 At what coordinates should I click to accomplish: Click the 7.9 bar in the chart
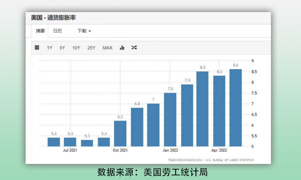coord(187,115)
